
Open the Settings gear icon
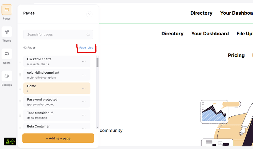[x=7, y=76]
